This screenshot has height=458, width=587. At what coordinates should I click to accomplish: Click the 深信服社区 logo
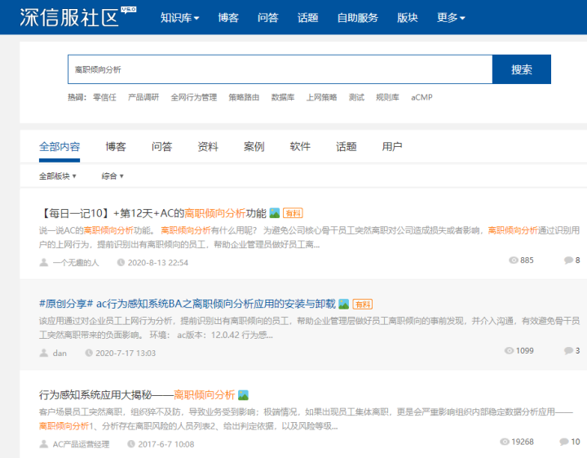coord(78,17)
